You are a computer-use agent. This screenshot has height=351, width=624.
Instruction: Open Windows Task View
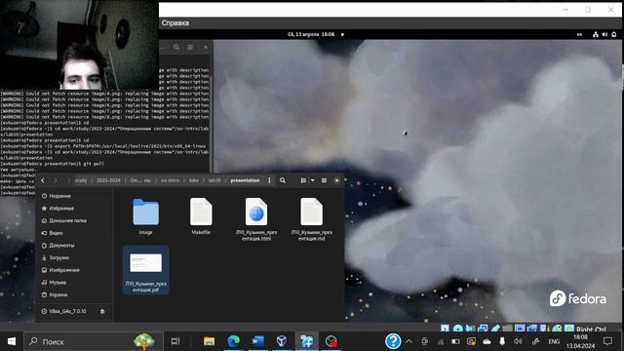point(175,341)
